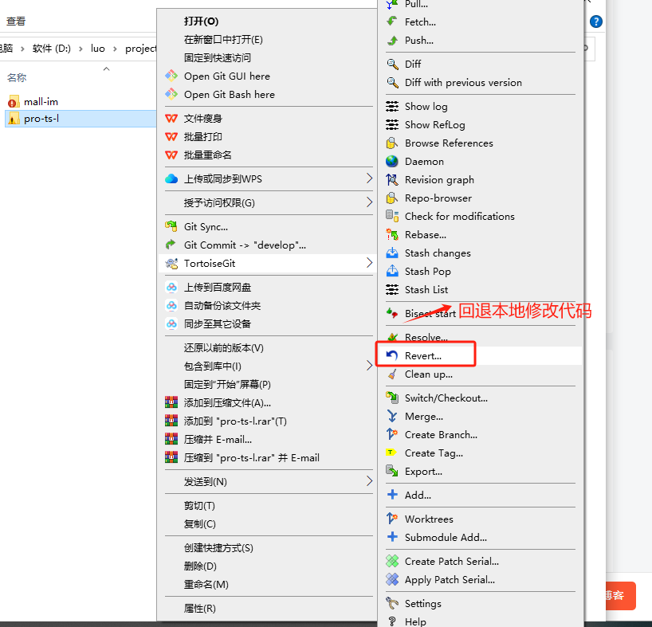Click the Browse References icon
The height and width of the screenshot is (627, 652).
click(x=391, y=143)
